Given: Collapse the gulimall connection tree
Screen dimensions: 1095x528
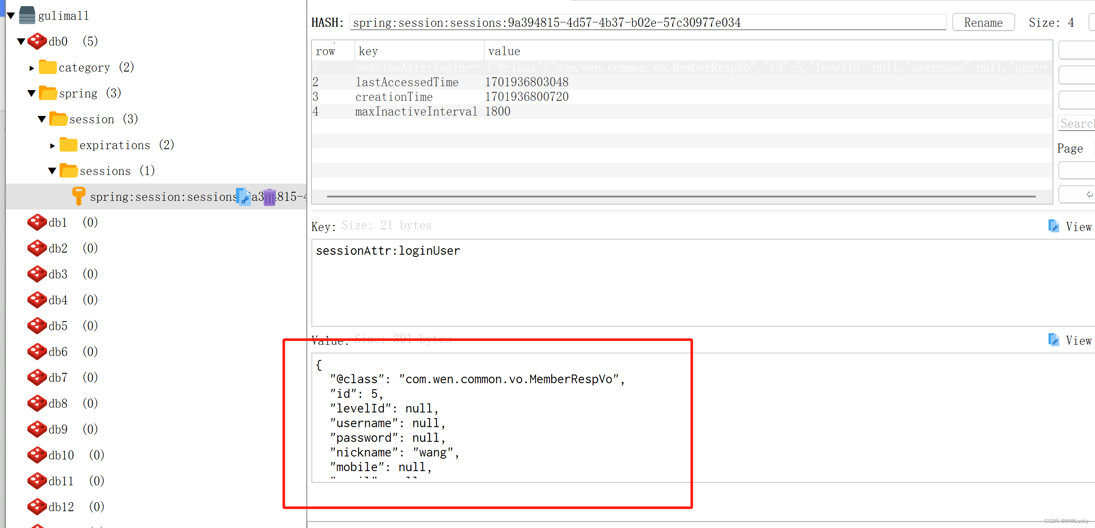Looking at the screenshot, I should pos(11,16).
